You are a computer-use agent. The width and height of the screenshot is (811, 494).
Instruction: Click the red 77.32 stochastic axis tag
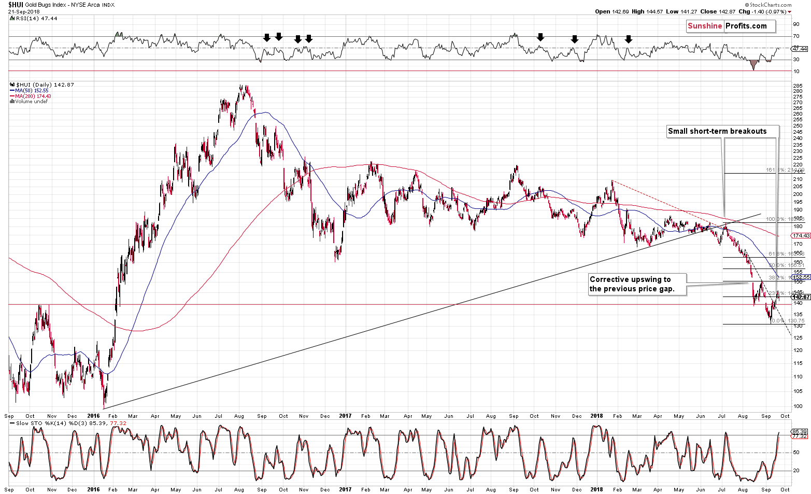point(800,436)
